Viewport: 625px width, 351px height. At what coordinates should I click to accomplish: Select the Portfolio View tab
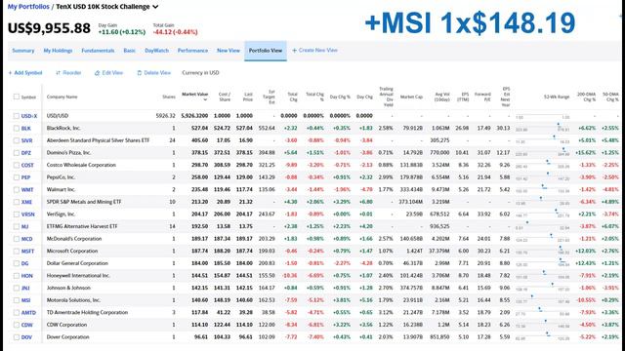coord(266,51)
